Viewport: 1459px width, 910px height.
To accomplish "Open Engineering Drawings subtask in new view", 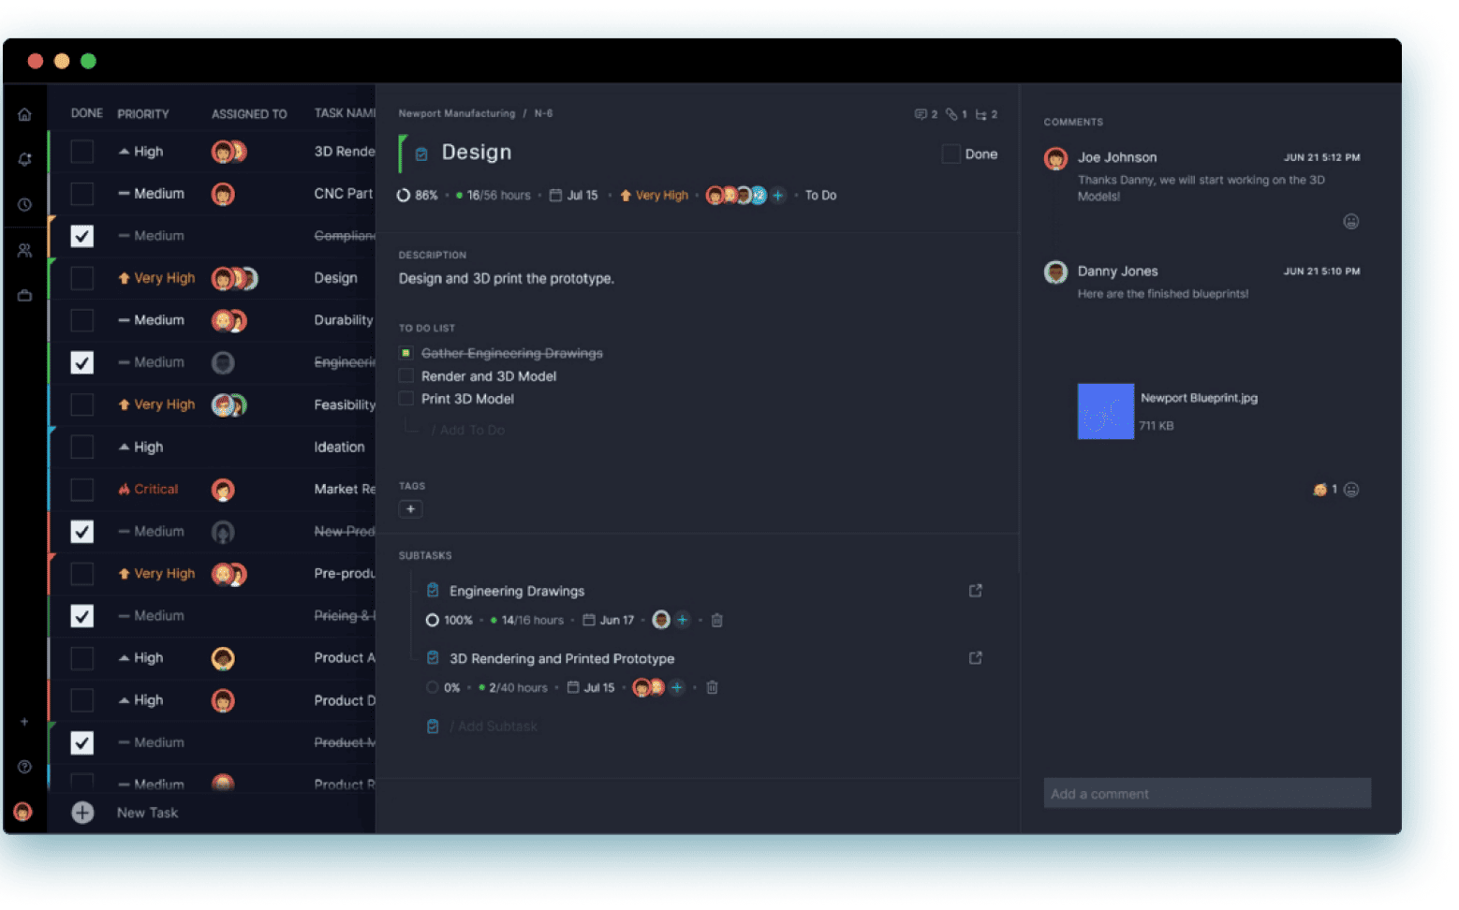I will [976, 591].
